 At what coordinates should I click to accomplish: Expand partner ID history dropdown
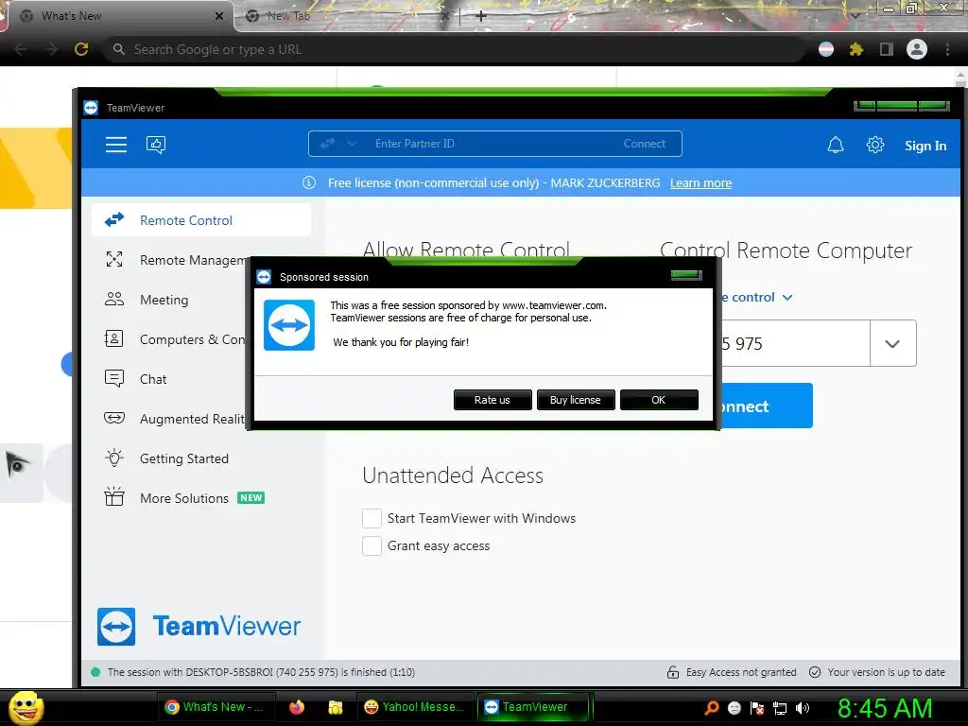[x=892, y=343]
